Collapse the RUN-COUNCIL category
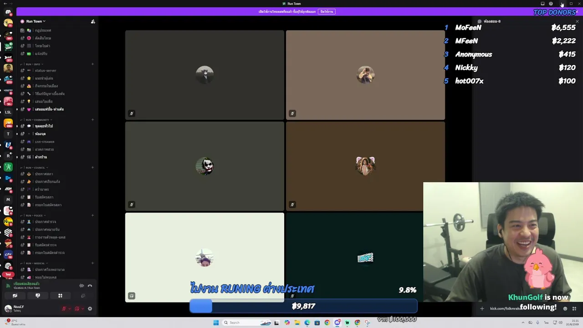Screen dimensions: 583x328 pos(35,168)
